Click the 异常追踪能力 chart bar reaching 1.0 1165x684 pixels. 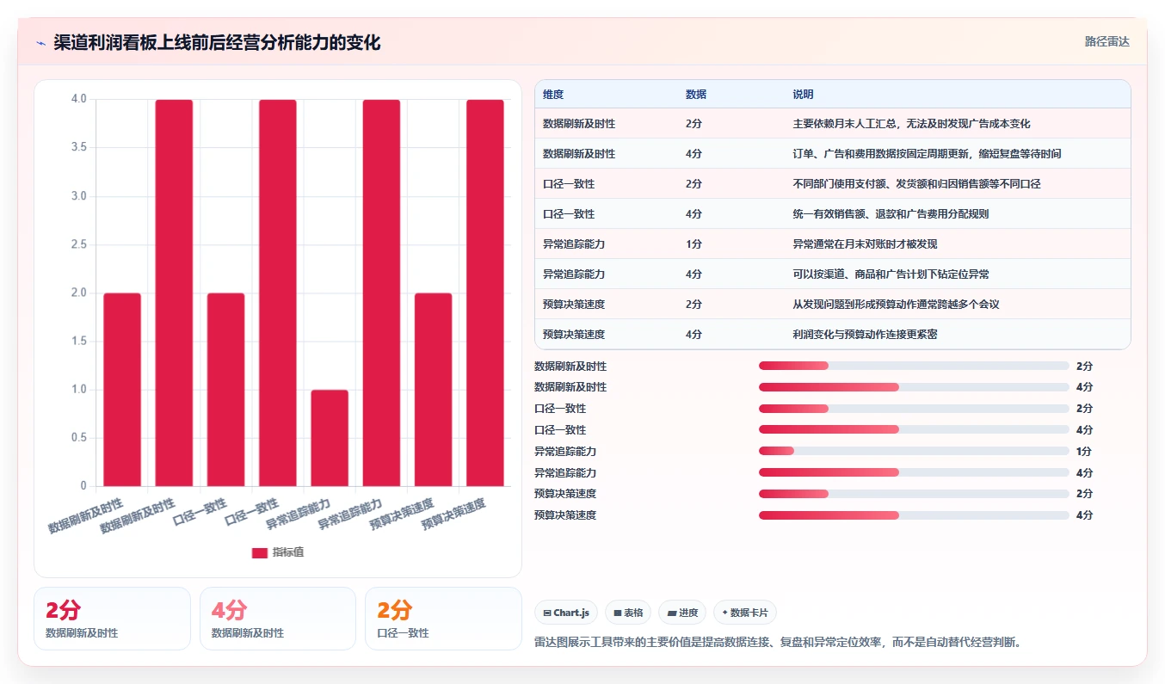tap(330, 438)
